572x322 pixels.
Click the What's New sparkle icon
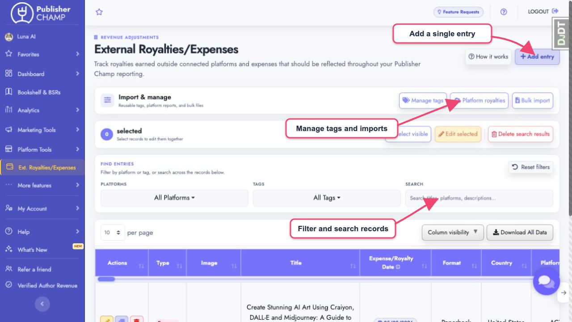click(x=8, y=249)
